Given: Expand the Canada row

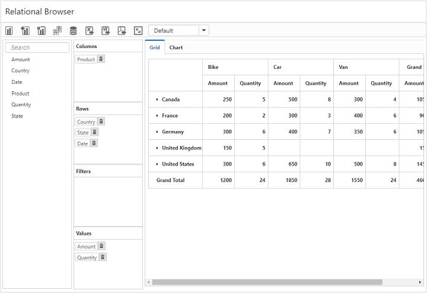Looking at the screenshot, I should coord(157,100).
